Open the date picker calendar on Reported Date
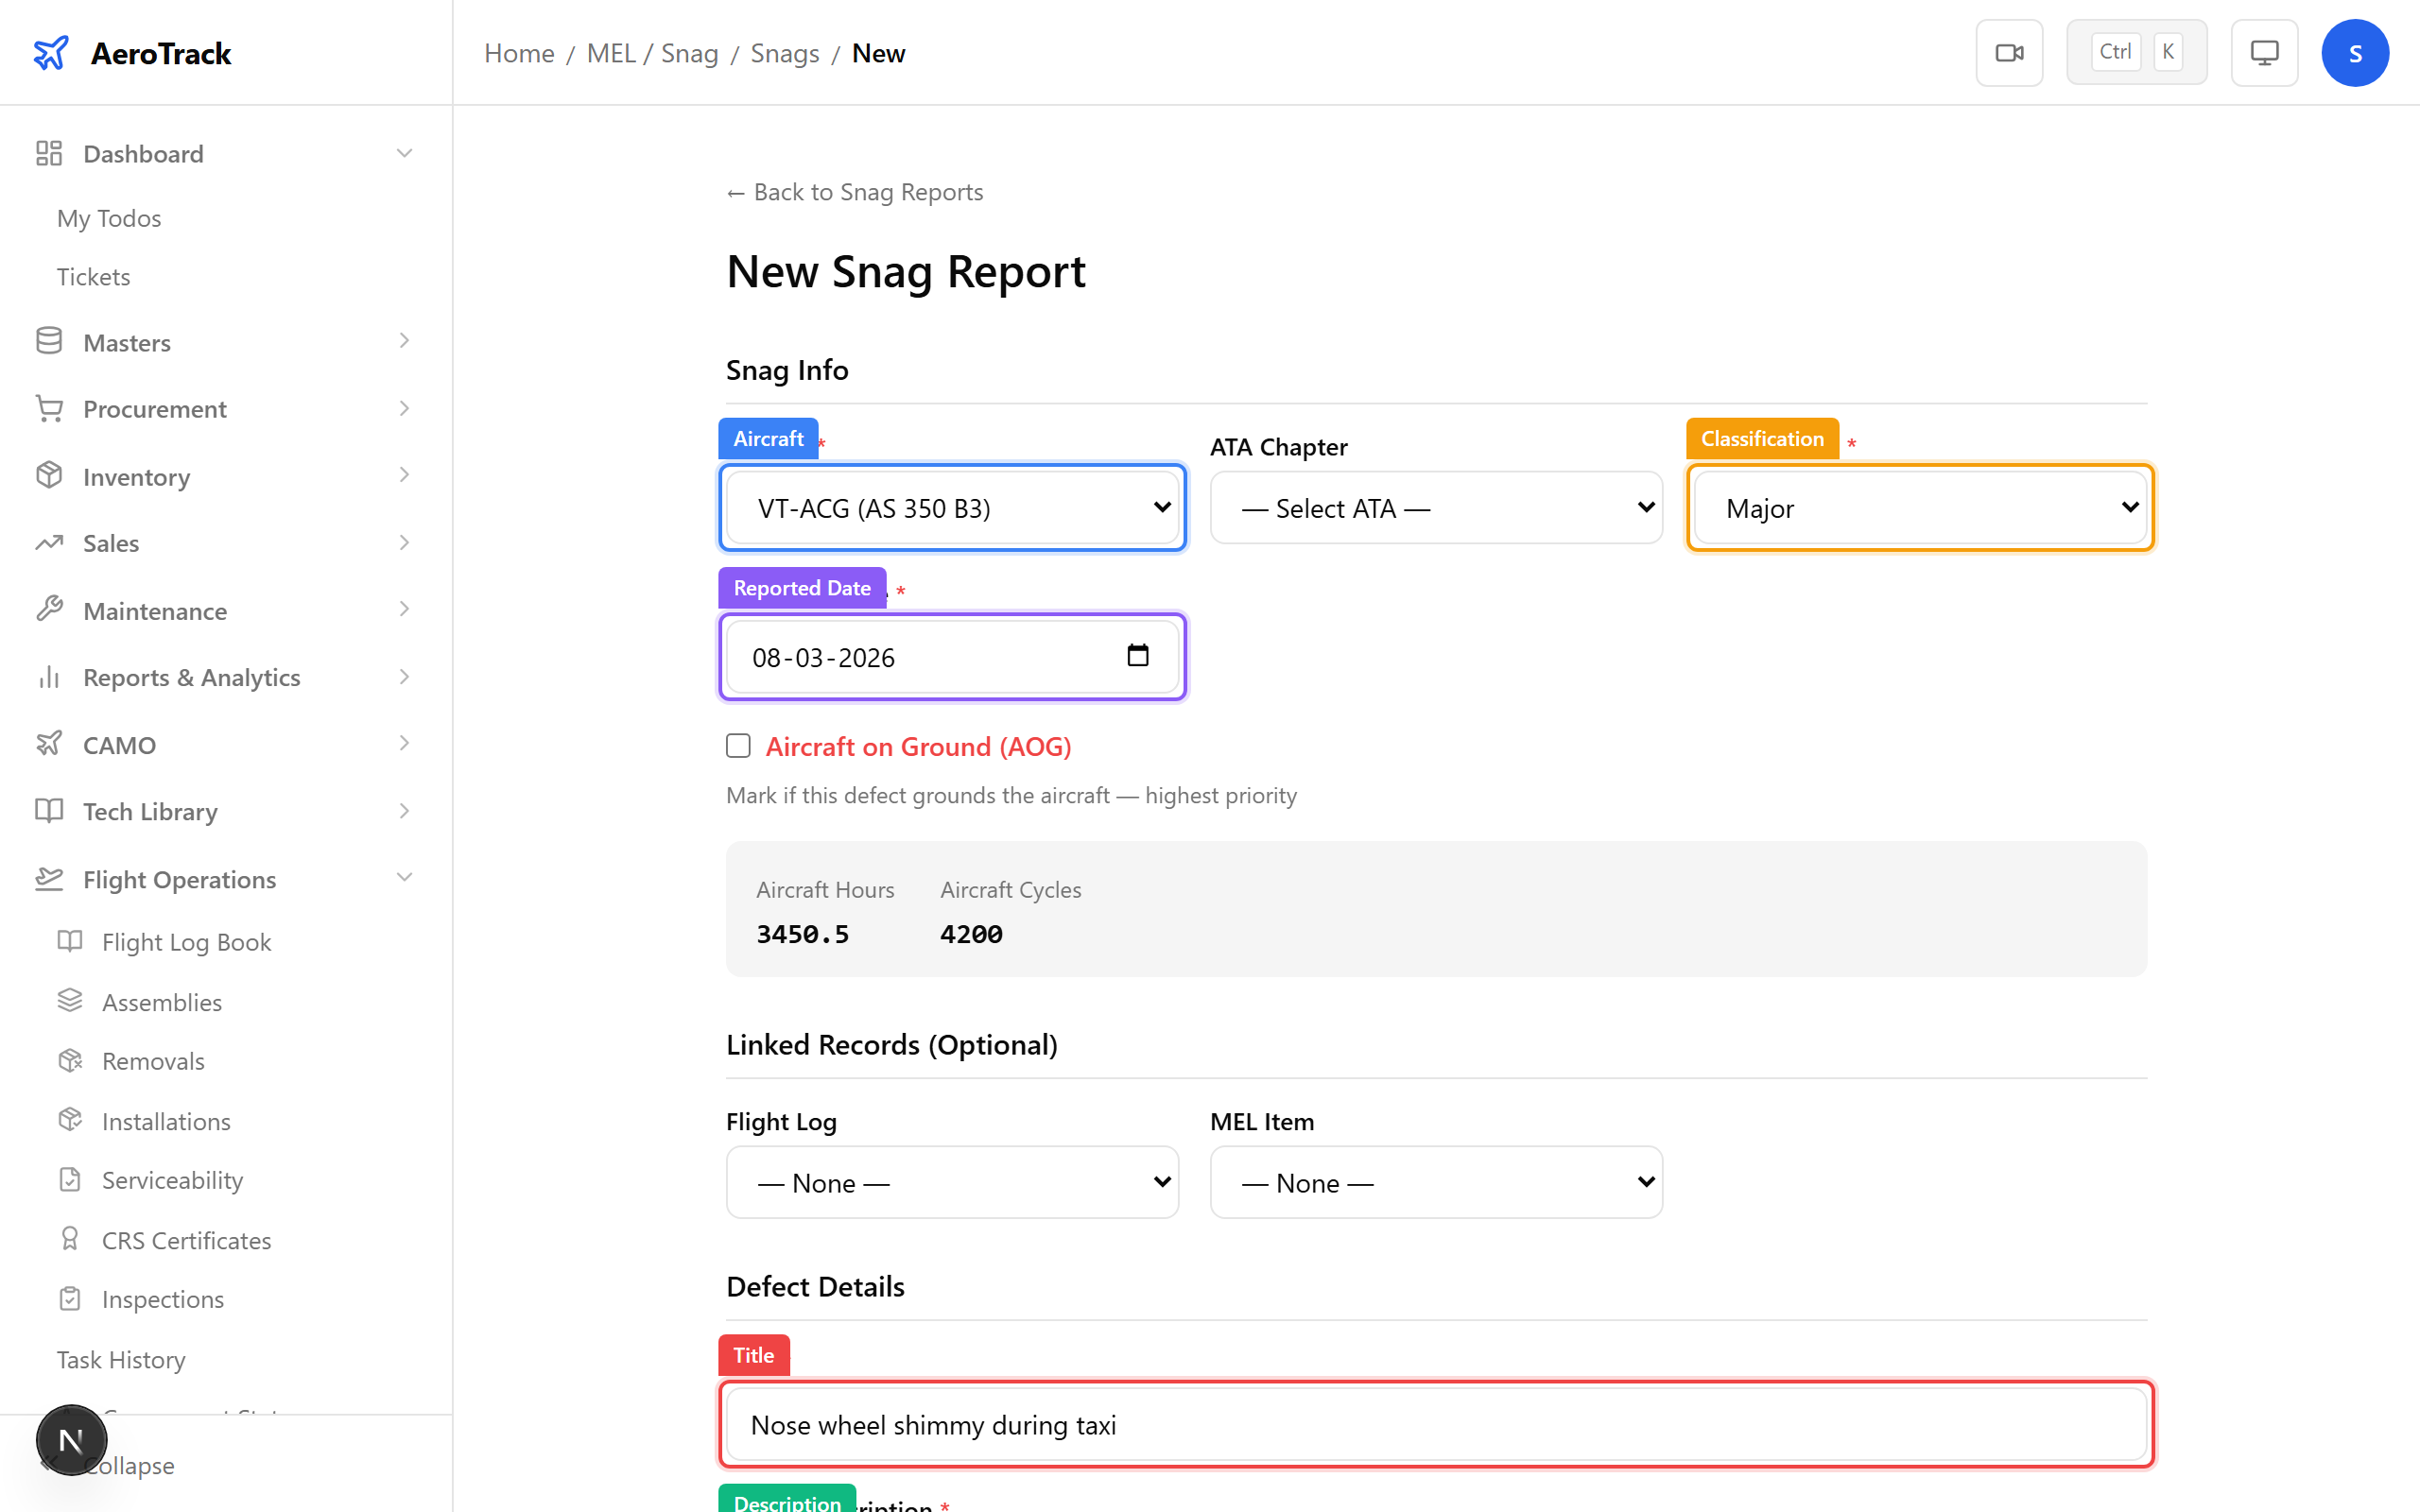 (x=1138, y=656)
